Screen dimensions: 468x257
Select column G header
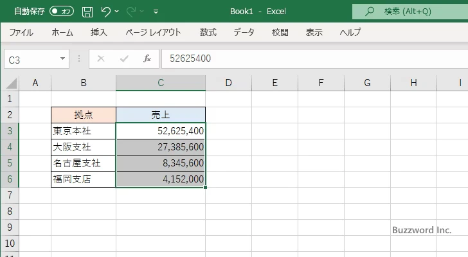pos(367,83)
